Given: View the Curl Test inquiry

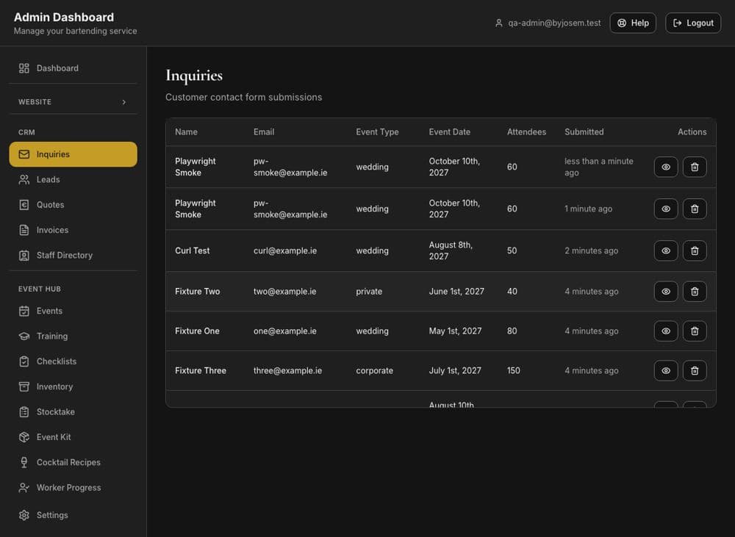Looking at the screenshot, I should click(x=666, y=251).
